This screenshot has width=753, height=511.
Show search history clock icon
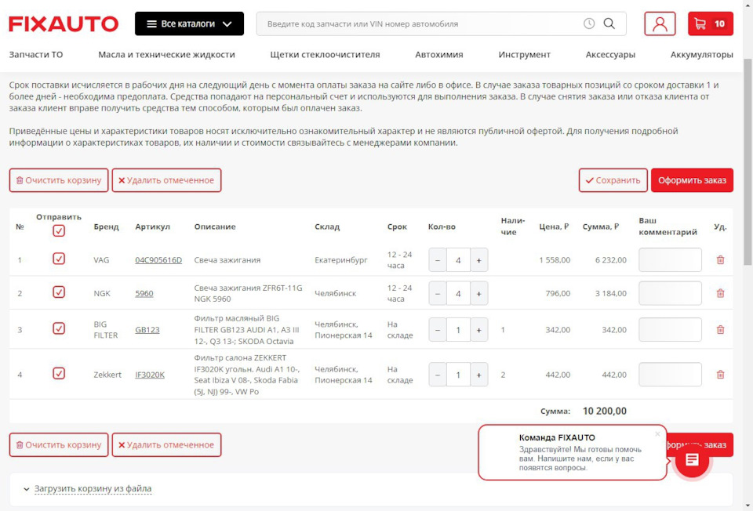589,24
